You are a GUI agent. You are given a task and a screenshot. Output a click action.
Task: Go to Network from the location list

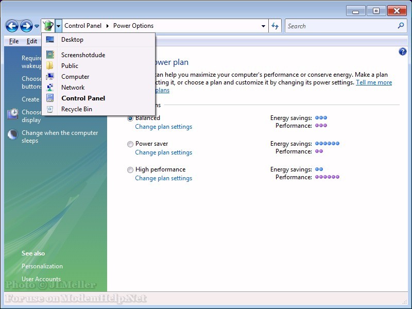click(x=98, y=87)
